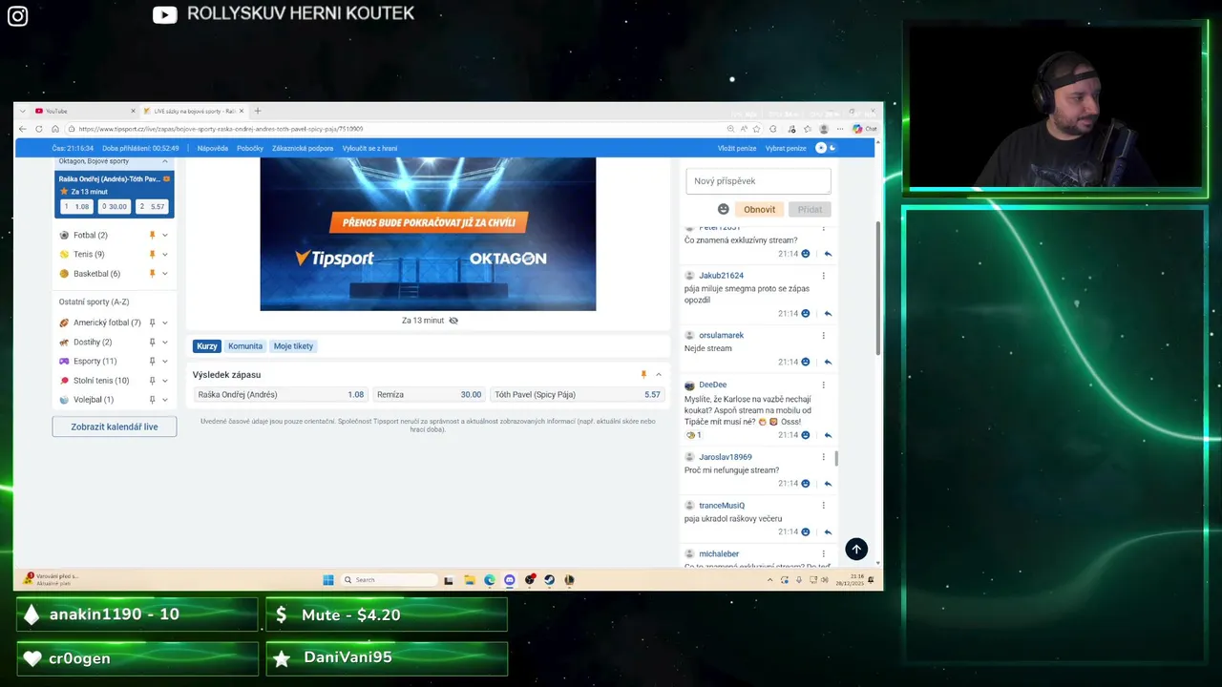Open the browser home button
This screenshot has height=687, width=1222.
tap(55, 129)
